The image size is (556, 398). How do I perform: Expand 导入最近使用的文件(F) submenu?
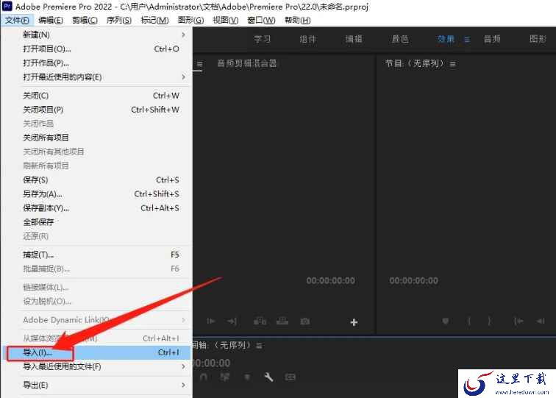[x=97, y=366]
